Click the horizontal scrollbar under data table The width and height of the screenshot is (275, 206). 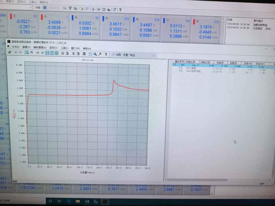(214, 180)
